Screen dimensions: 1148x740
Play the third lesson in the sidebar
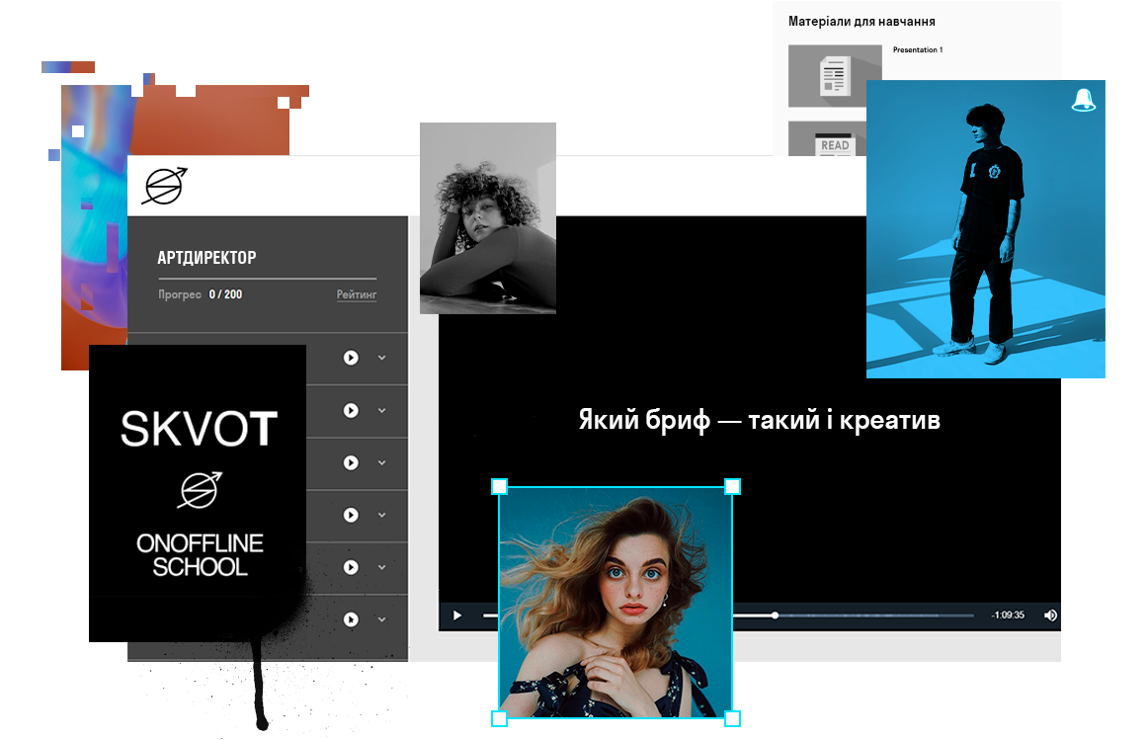[x=350, y=462]
